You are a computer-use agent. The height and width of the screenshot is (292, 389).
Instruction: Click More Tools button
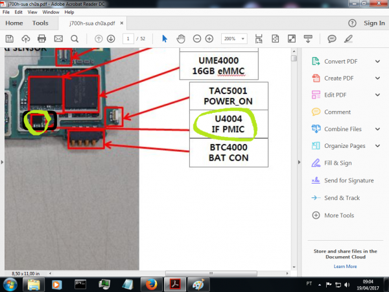pos(333,215)
